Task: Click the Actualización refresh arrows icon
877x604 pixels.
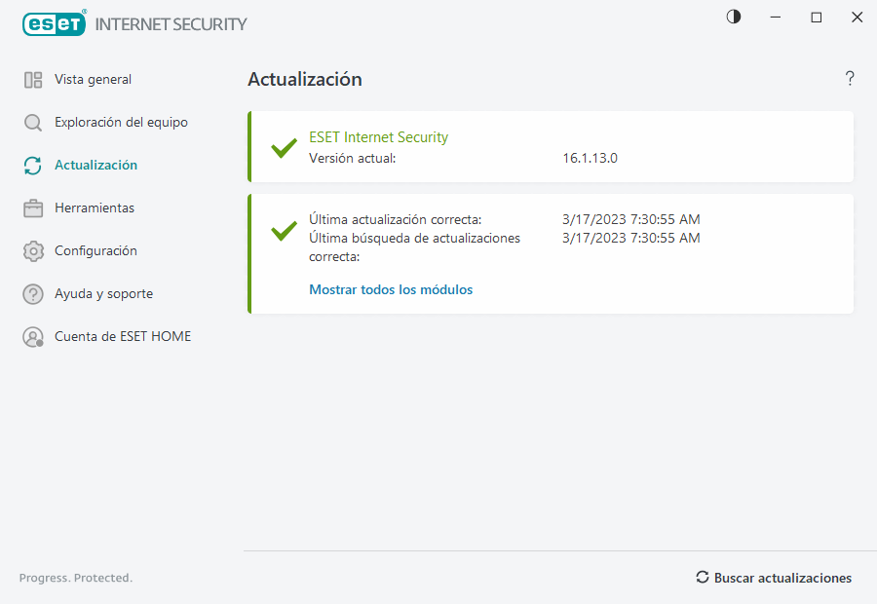Action: [x=33, y=166]
